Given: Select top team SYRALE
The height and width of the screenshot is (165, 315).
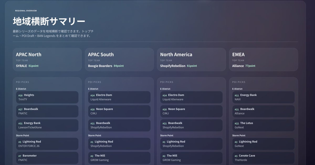Looking at the screenshot, I should point(22,66).
